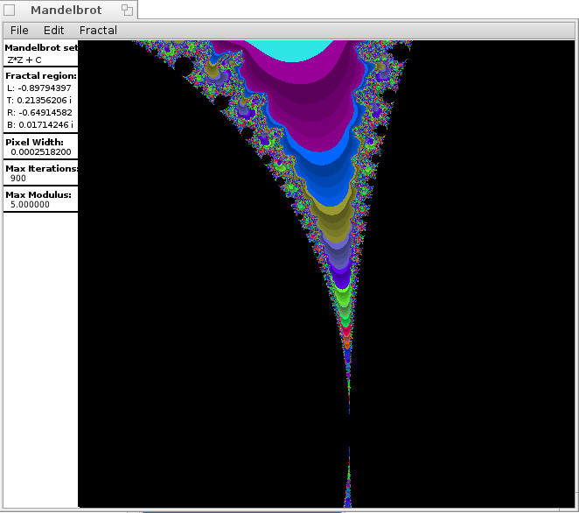
Task: Click the Max Modulus value 5.000000
Action: (30, 205)
